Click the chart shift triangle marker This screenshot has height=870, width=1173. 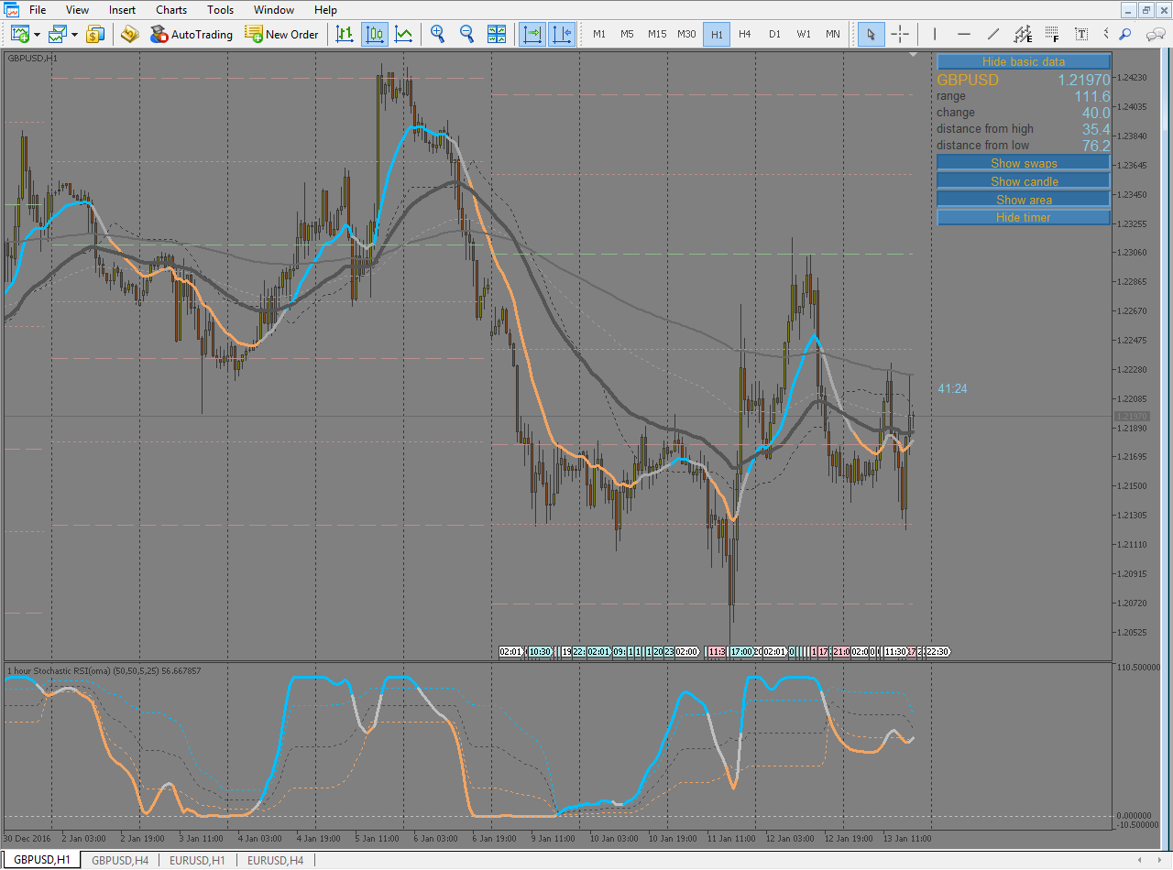[x=913, y=55]
